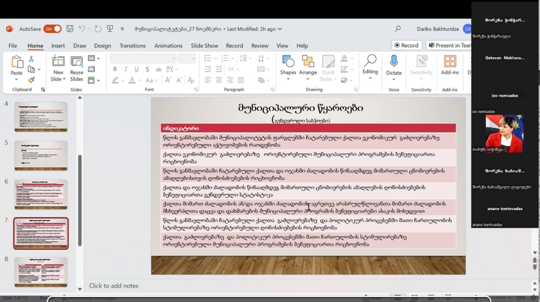Toggle Italic formatting

[126, 69]
